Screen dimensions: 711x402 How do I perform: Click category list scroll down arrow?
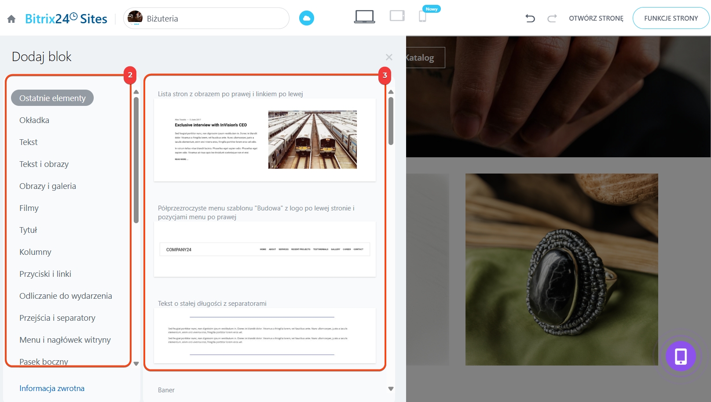136,364
